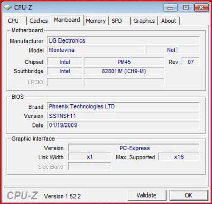Go to the About tab
Viewport: 212px width, 204px height.
pyautogui.click(x=169, y=21)
